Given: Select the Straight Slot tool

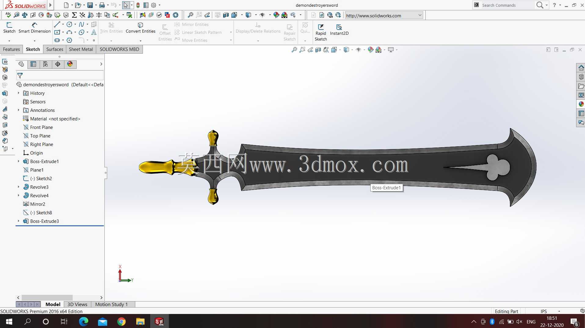Looking at the screenshot, I should coord(57,40).
